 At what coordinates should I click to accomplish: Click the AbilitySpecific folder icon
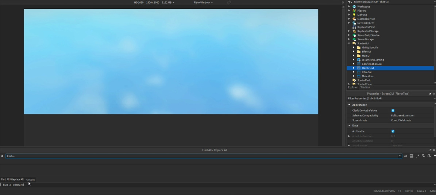[359, 47]
